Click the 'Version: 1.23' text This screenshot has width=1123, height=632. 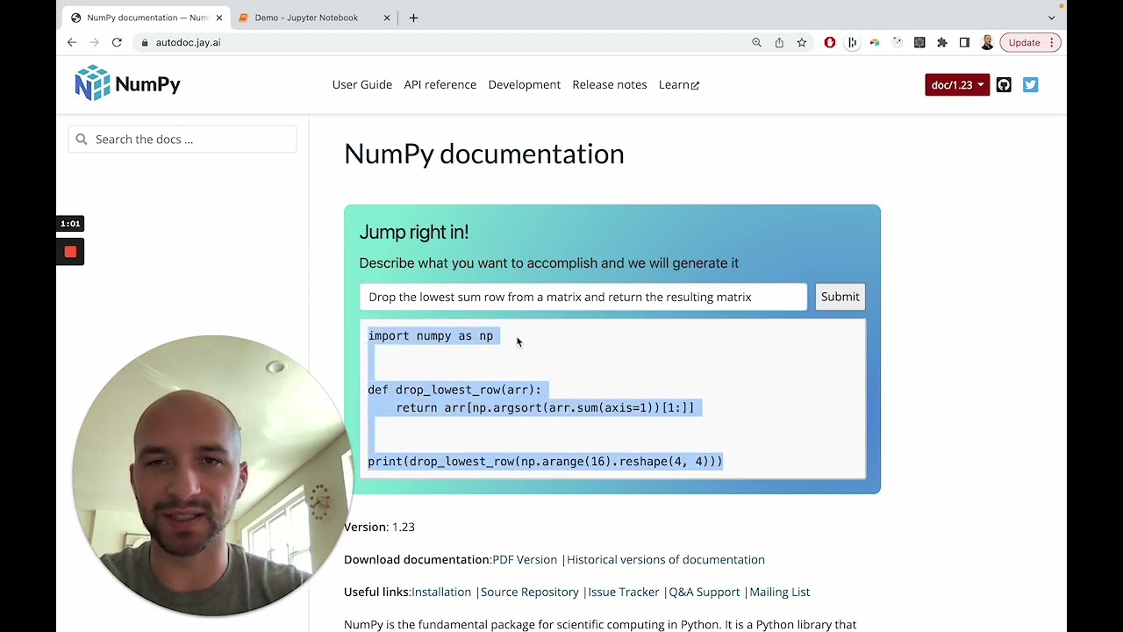pyautogui.click(x=379, y=527)
